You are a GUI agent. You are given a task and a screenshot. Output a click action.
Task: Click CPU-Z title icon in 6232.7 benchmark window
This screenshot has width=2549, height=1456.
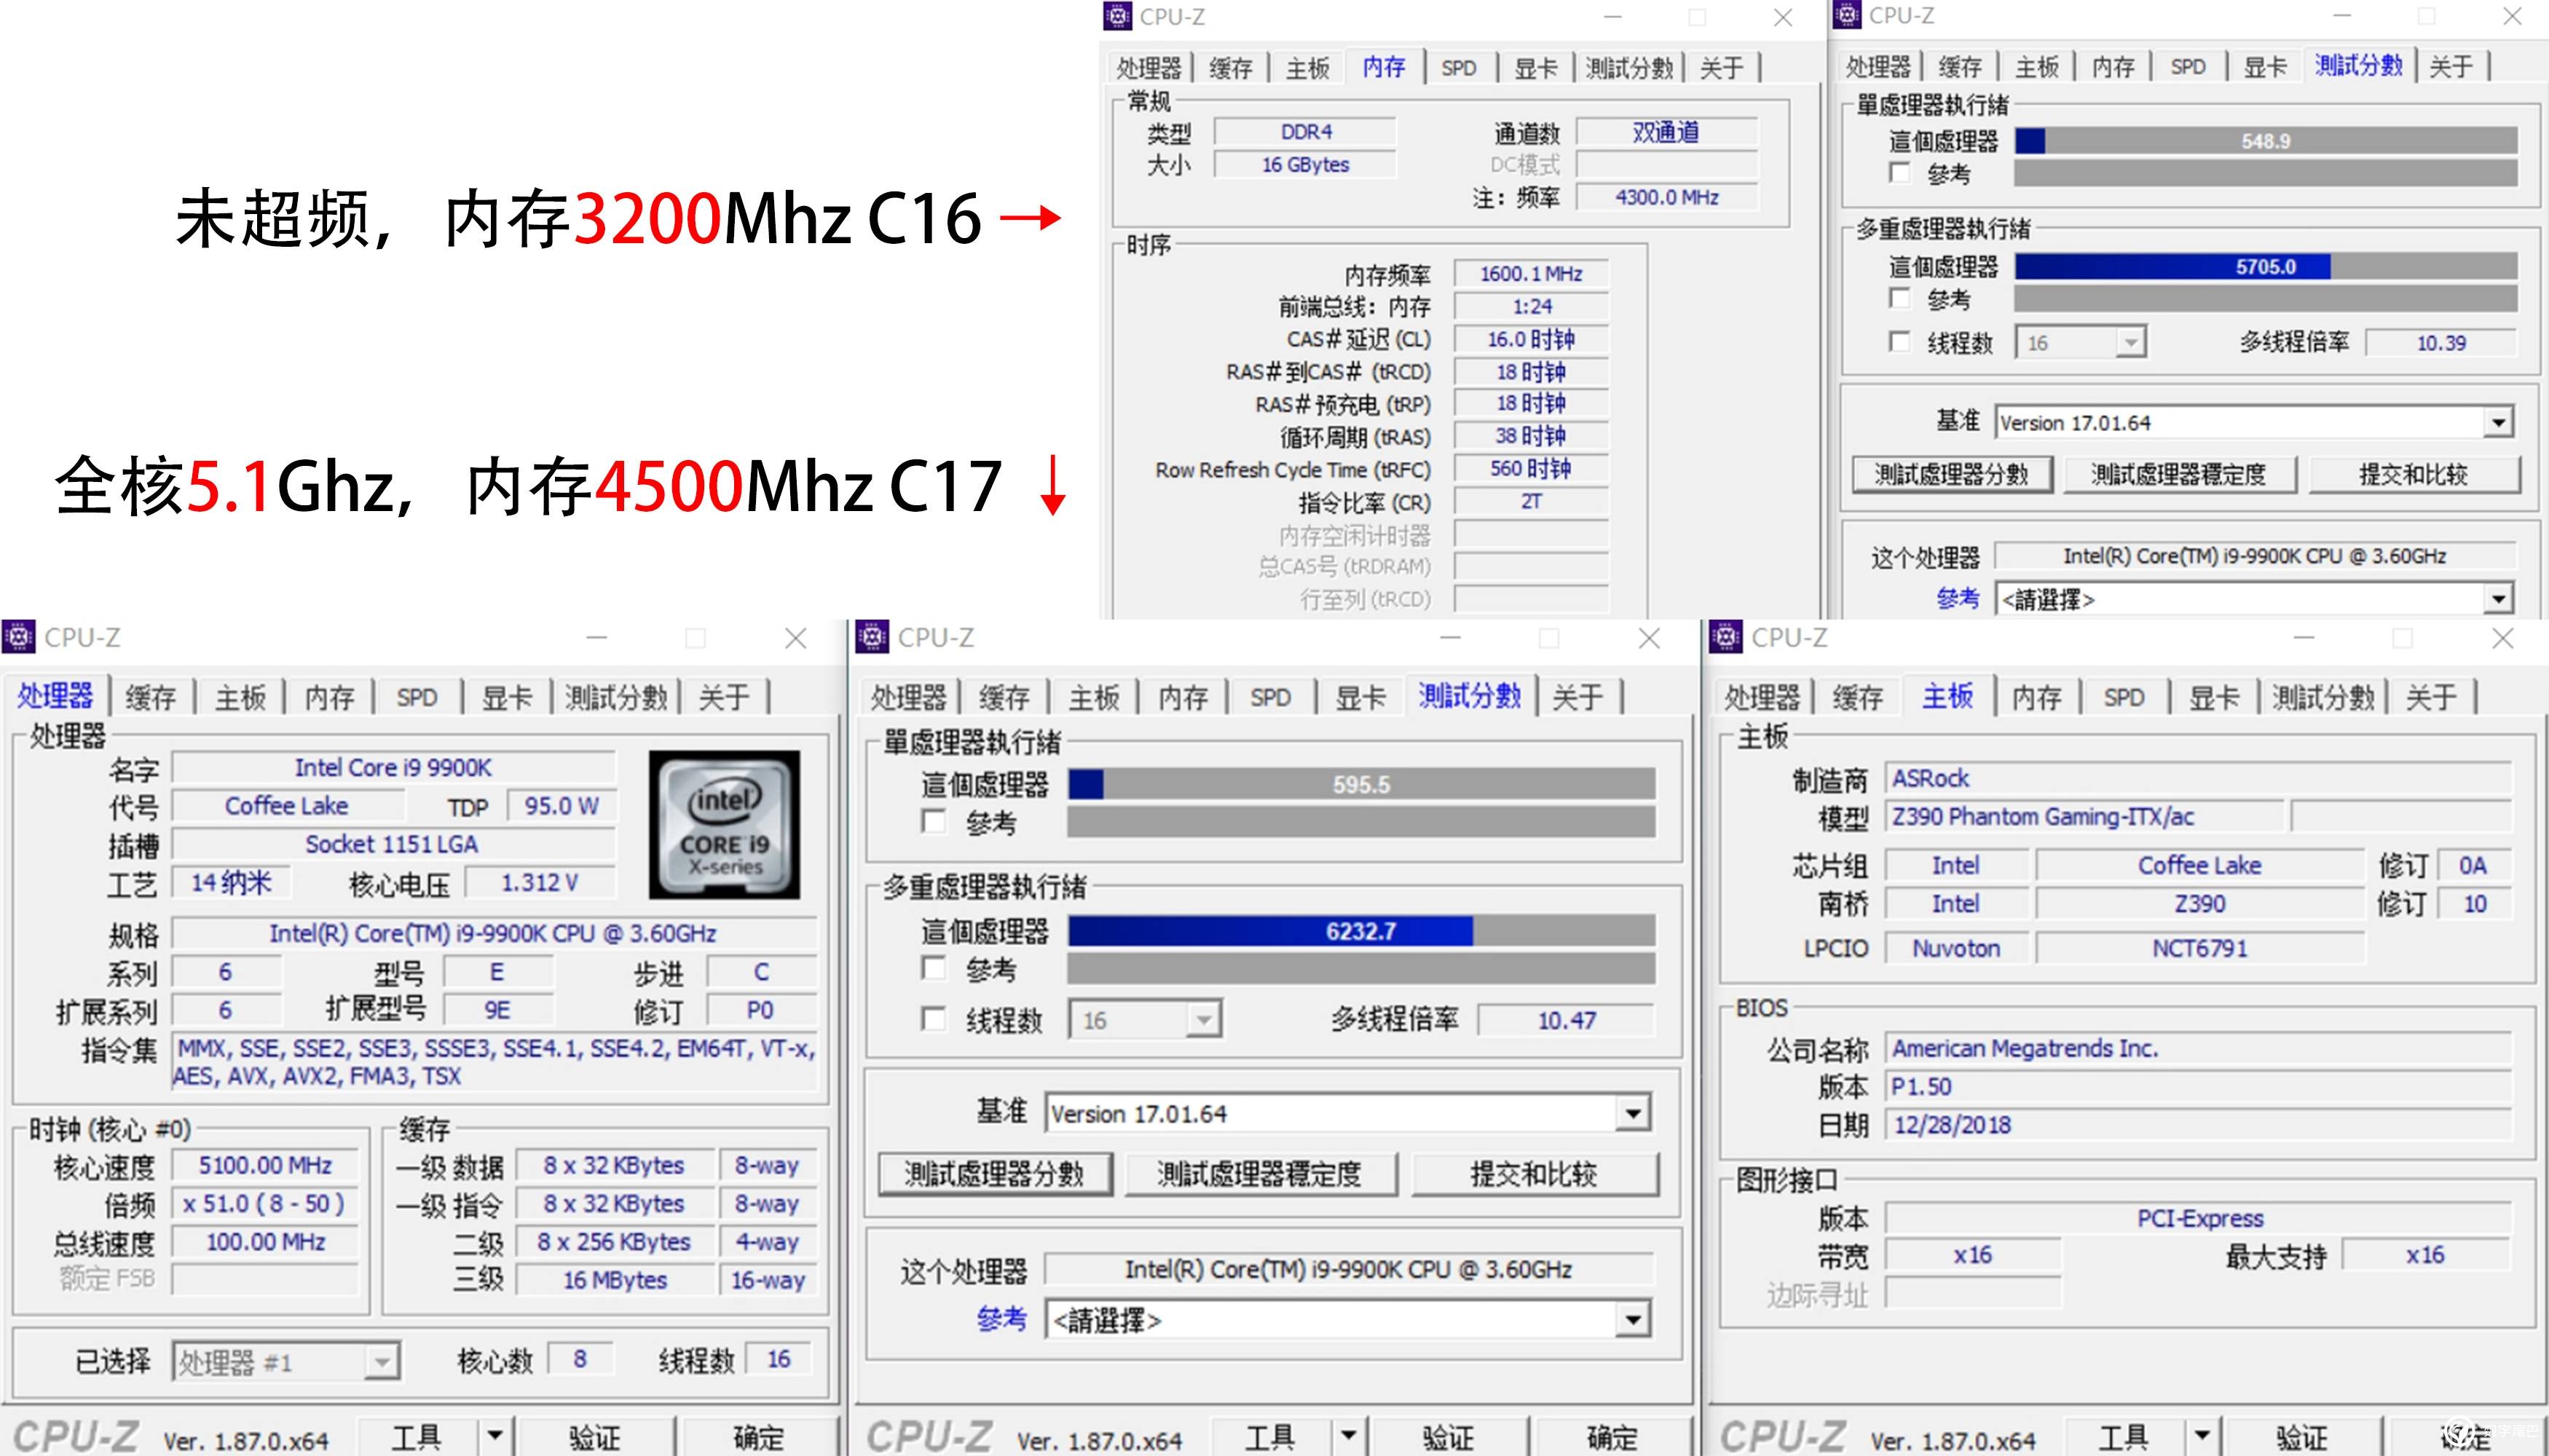pos(871,637)
